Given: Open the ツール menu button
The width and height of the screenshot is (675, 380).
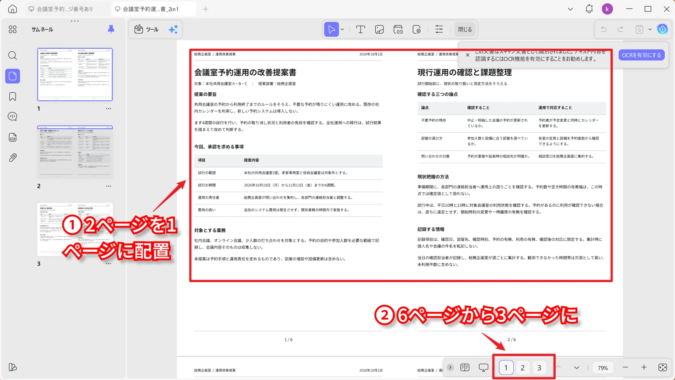Looking at the screenshot, I should [x=146, y=29].
